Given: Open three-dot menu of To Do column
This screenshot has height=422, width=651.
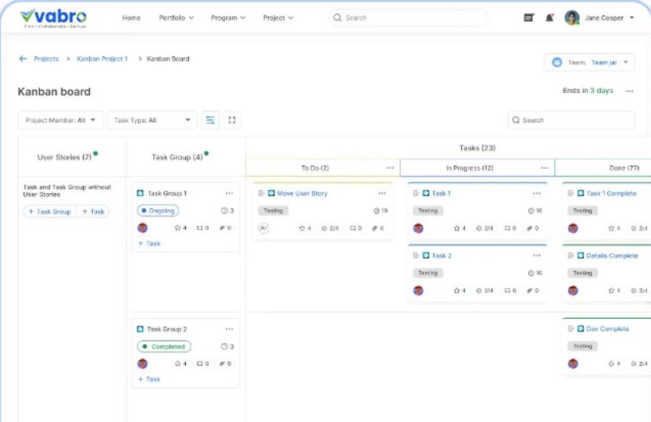Looking at the screenshot, I should 390,168.
